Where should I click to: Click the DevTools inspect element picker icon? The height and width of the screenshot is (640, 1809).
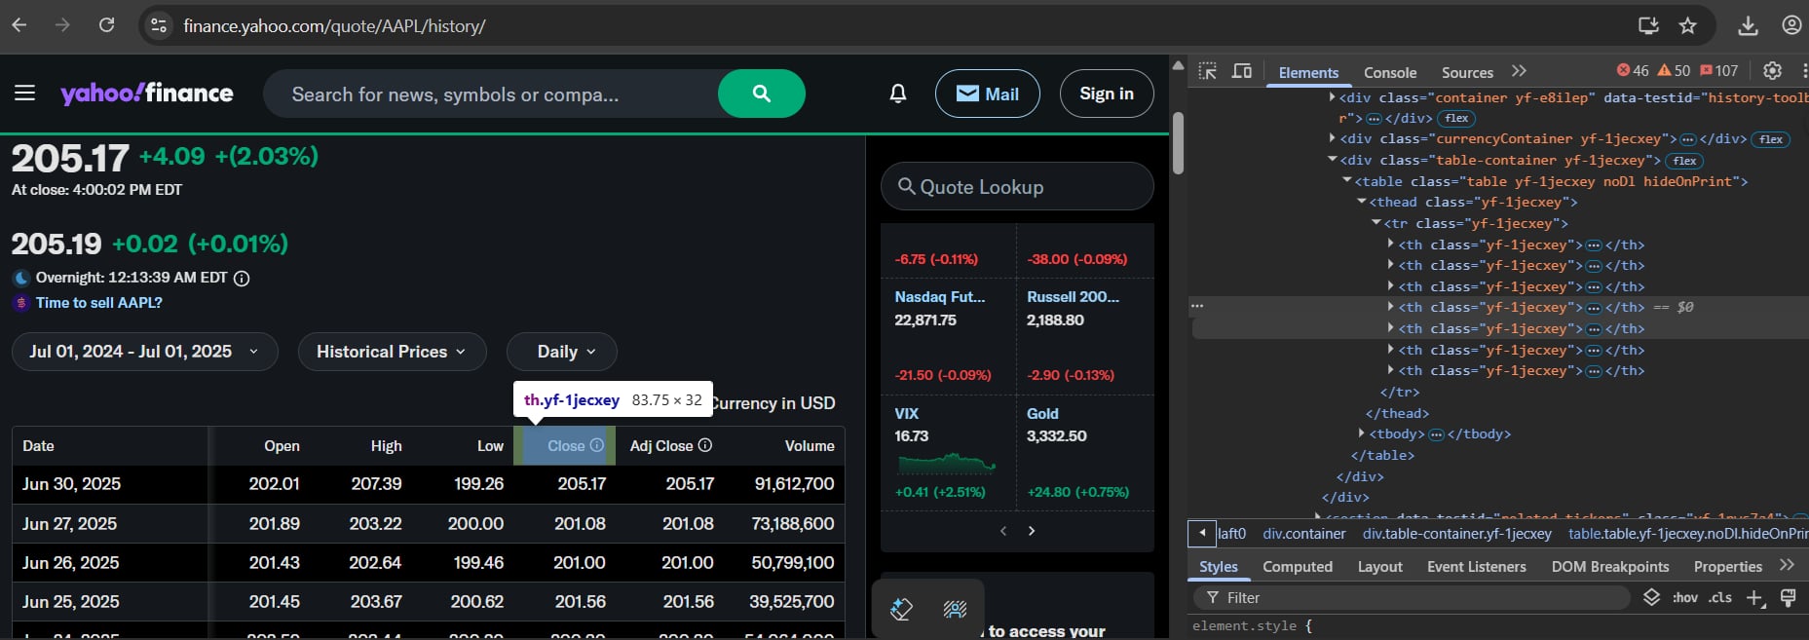1208,71
